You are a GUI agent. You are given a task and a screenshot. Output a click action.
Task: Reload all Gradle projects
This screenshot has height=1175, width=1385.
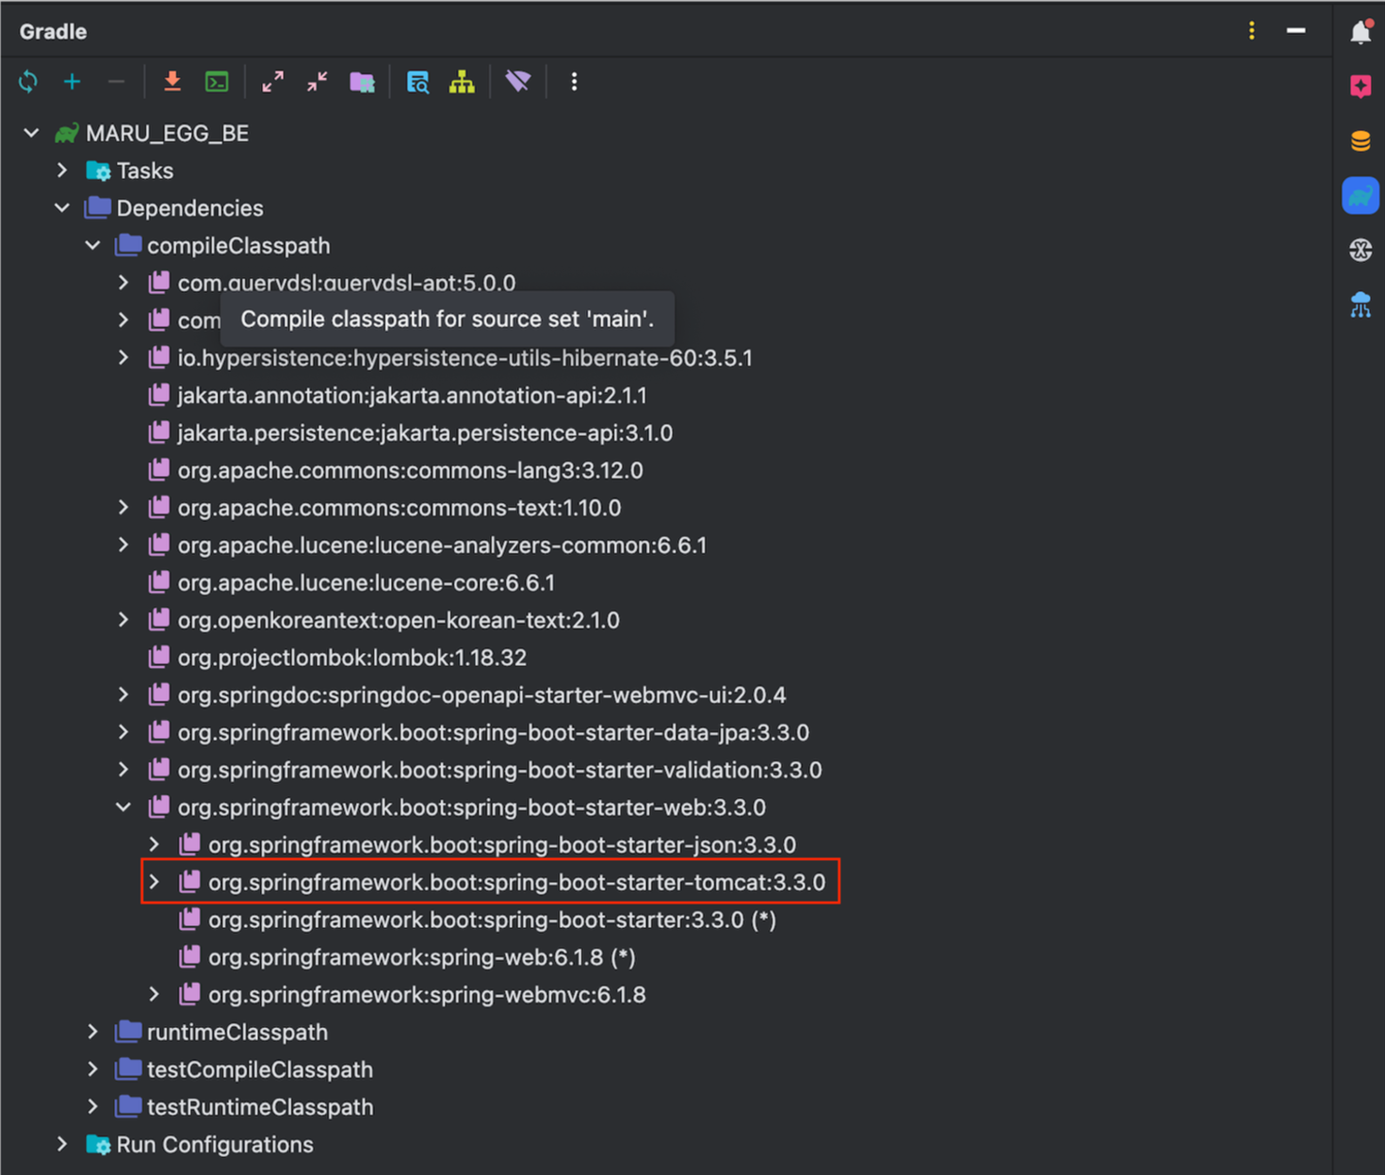pyautogui.click(x=28, y=82)
